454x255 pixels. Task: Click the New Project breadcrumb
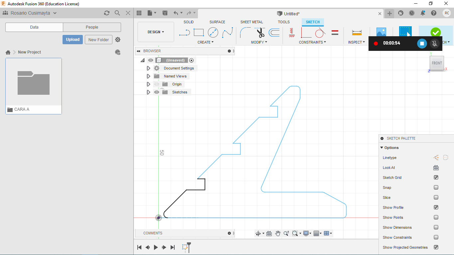(29, 52)
